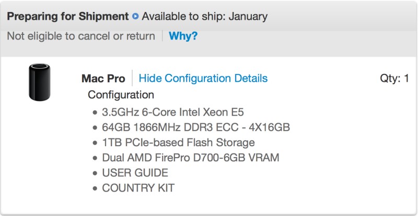Screen dimensions: 418x216
Task: Click the Configuration section label
Action: [121, 95]
